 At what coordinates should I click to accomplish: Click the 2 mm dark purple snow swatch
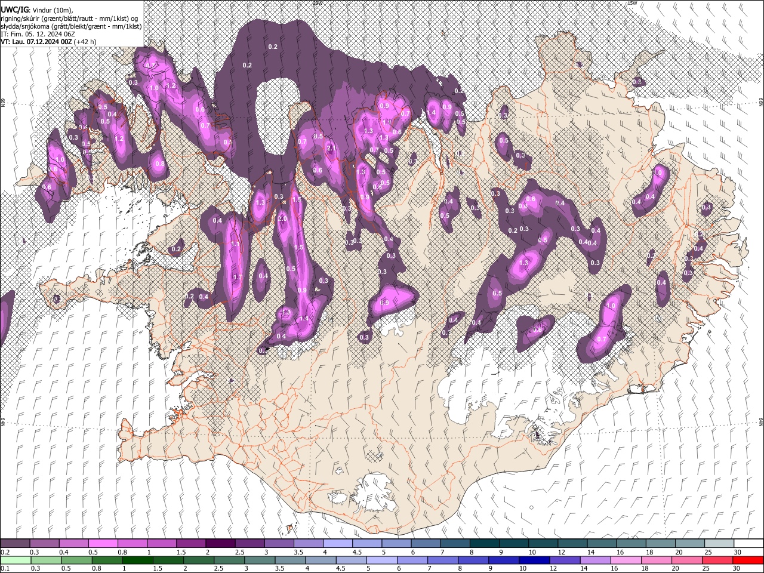pyautogui.click(x=220, y=544)
